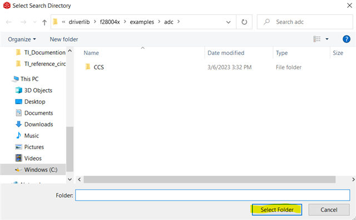
Task: Select Windows (C:) drive in sidebar
Action: click(x=41, y=170)
